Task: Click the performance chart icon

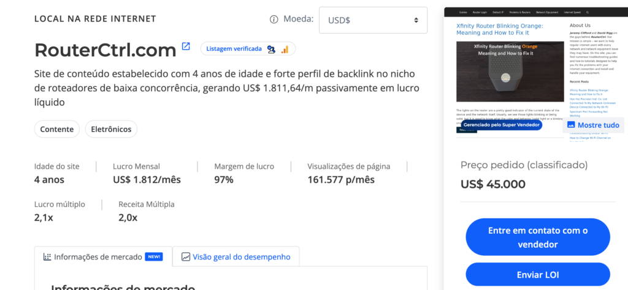Action: [185, 256]
